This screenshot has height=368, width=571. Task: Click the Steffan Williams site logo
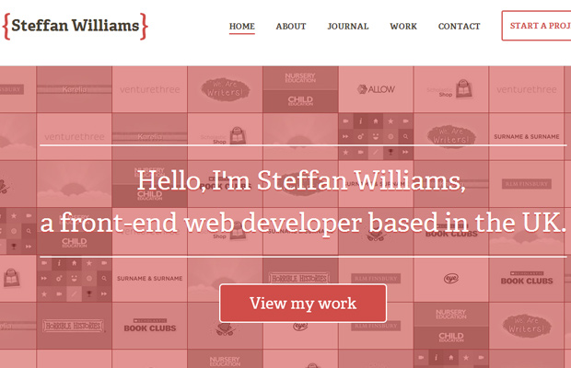point(75,26)
